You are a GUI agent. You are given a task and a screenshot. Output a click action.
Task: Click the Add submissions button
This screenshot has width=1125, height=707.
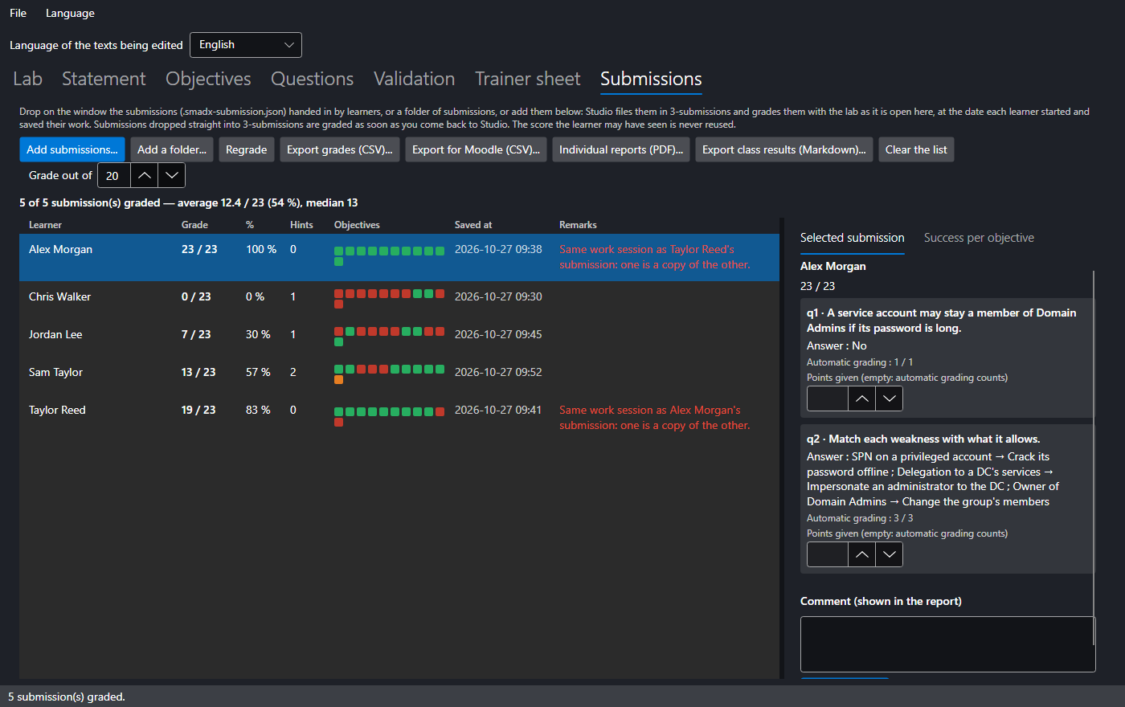click(x=72, y=149)
